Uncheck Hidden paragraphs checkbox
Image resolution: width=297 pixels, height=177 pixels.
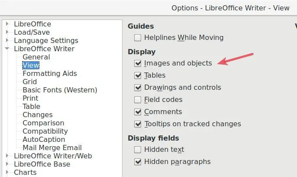point(138,162)
